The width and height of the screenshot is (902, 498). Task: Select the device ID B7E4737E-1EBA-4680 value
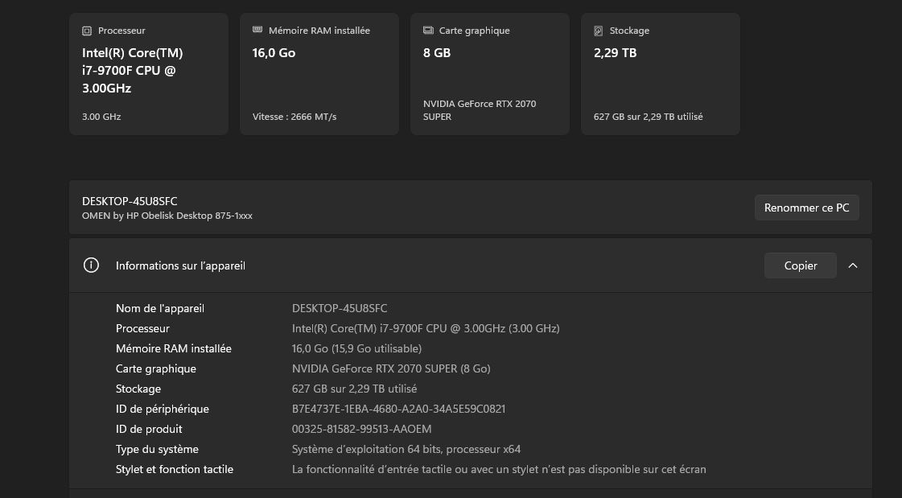pyautogui.click(x=398, y=409)
